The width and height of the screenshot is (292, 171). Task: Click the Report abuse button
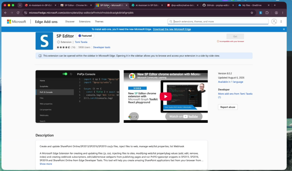pyautogui.click(x=228, y=107)
